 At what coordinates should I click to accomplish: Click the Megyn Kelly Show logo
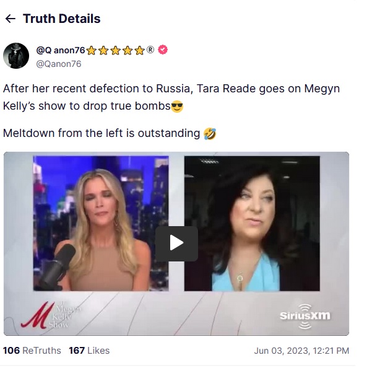click(x=51, y=315)
